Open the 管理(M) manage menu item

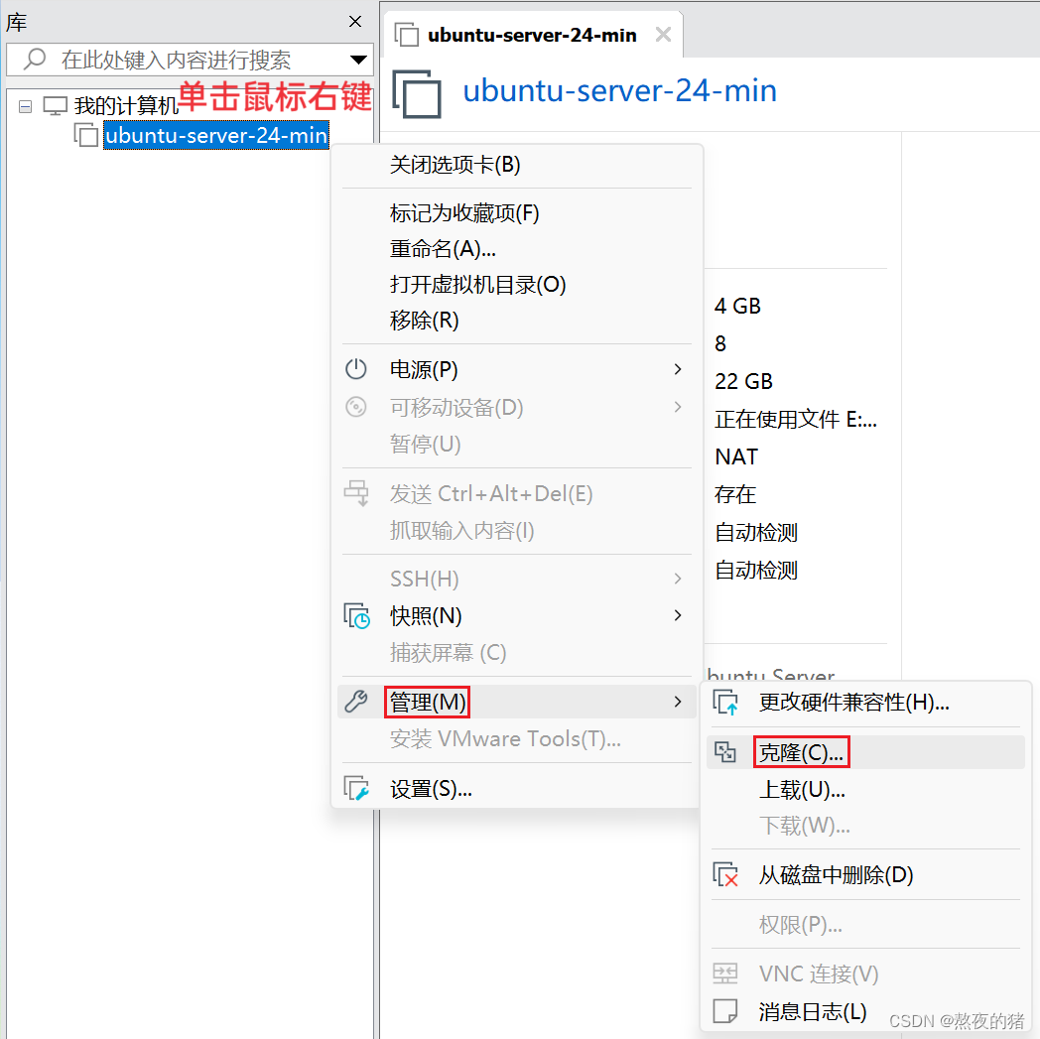point(517,702)
